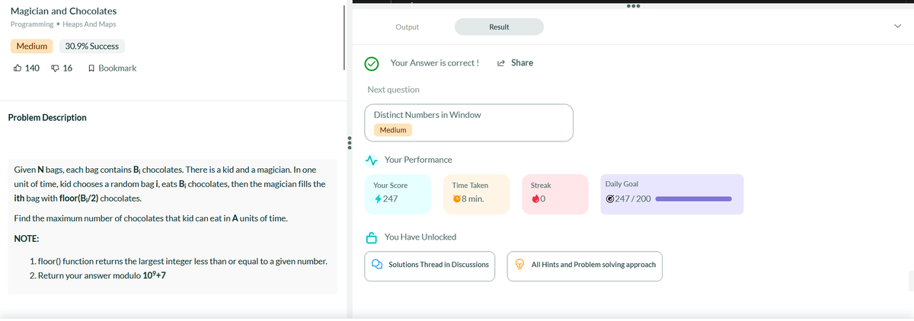Screen dimensions: 914x321
Task: Click the Daily Goal target icon
Action: click(x=610, y=199)
